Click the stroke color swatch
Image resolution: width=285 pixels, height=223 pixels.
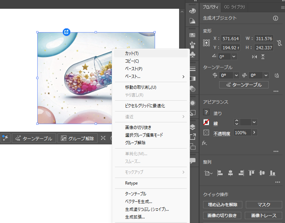click(x=207, y=123)
